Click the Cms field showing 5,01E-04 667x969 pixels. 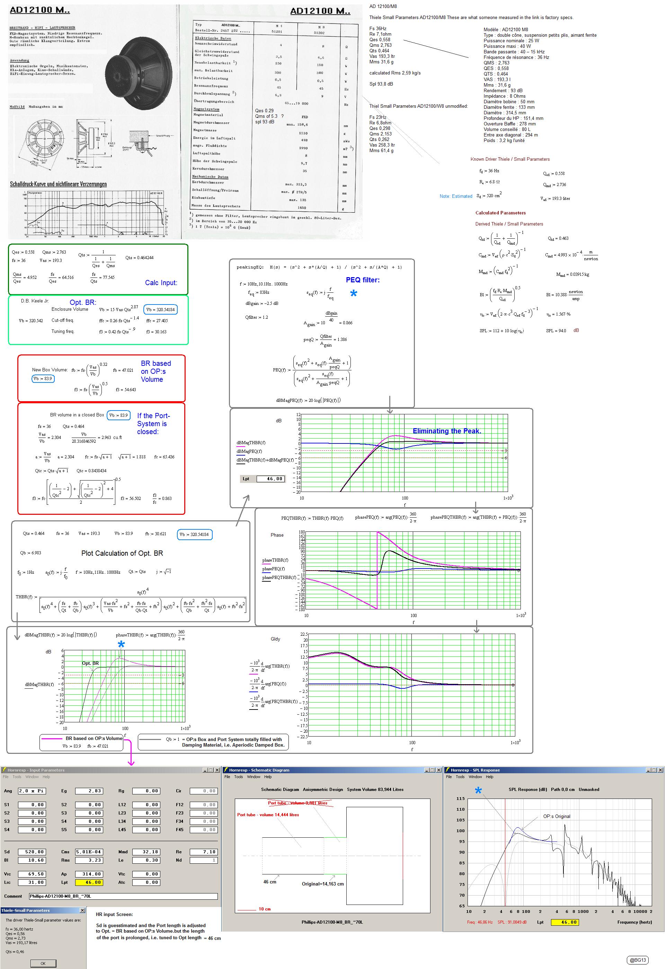pyautogui.click(x=89, y=852)
